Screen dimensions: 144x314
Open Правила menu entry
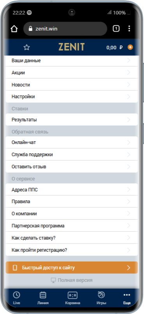[72, 202]
